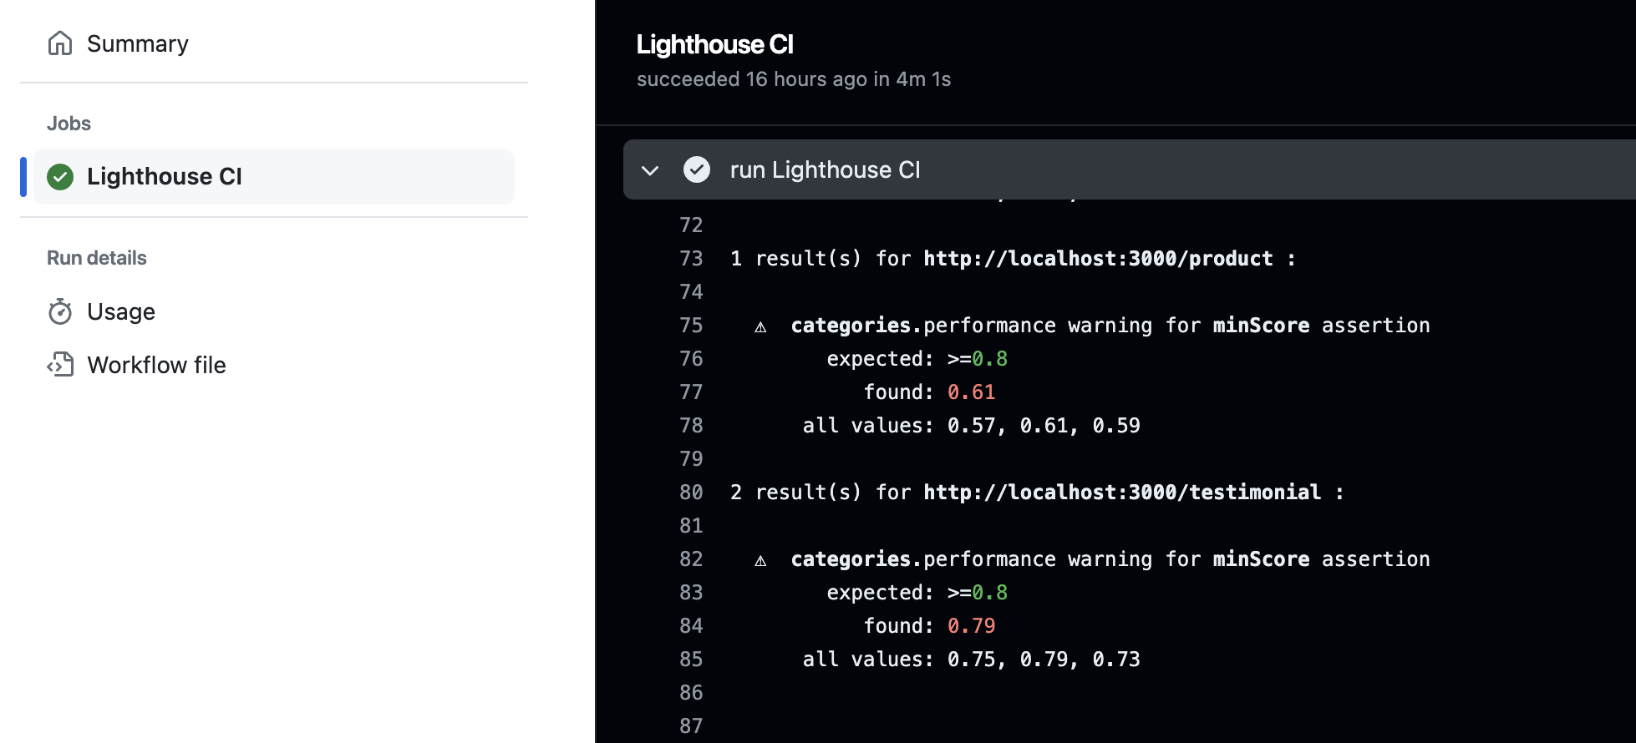Click log line number 87
Screen dimensions: 1636x743
click(691, 726)
